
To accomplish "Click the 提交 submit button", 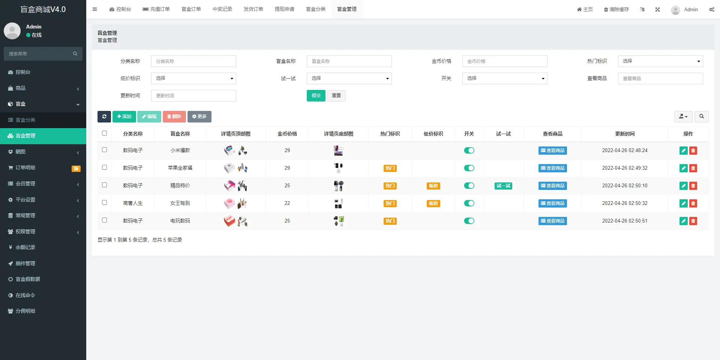I will [315, 96].
